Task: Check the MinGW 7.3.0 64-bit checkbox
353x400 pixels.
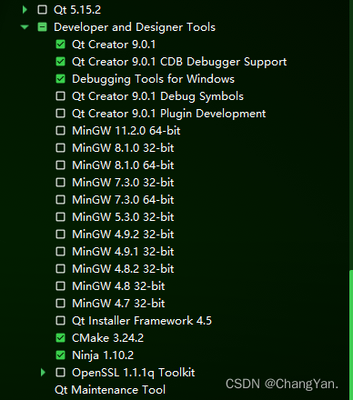Action: tap(60, 200)
